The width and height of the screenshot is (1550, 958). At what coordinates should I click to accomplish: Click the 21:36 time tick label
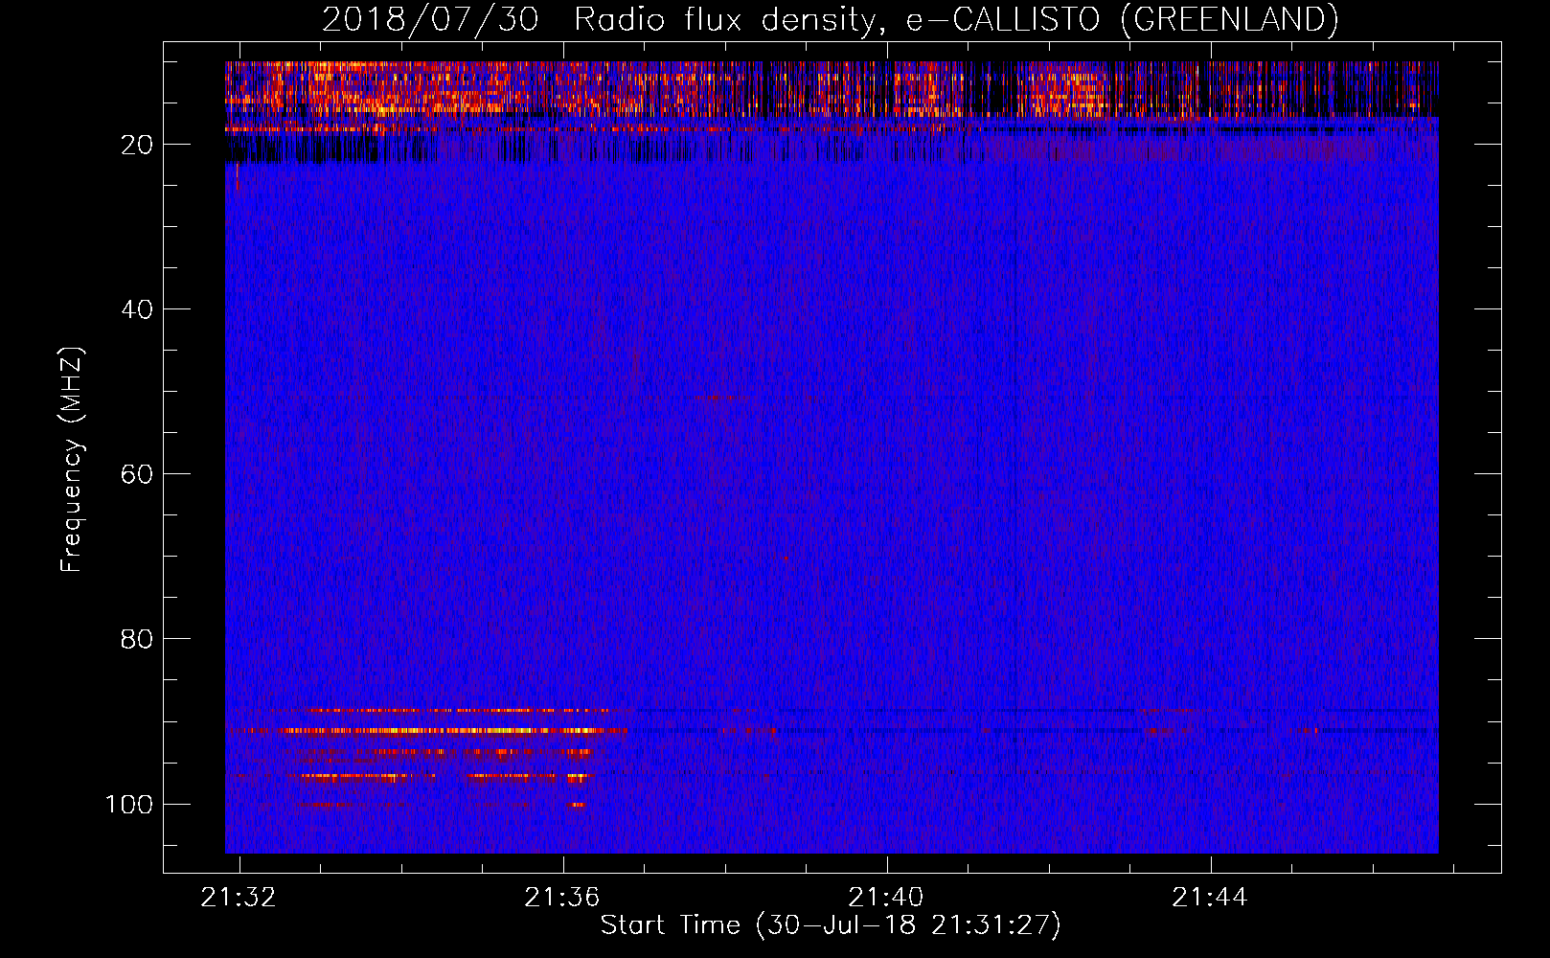pyautogui.click(x=562, y=897)
